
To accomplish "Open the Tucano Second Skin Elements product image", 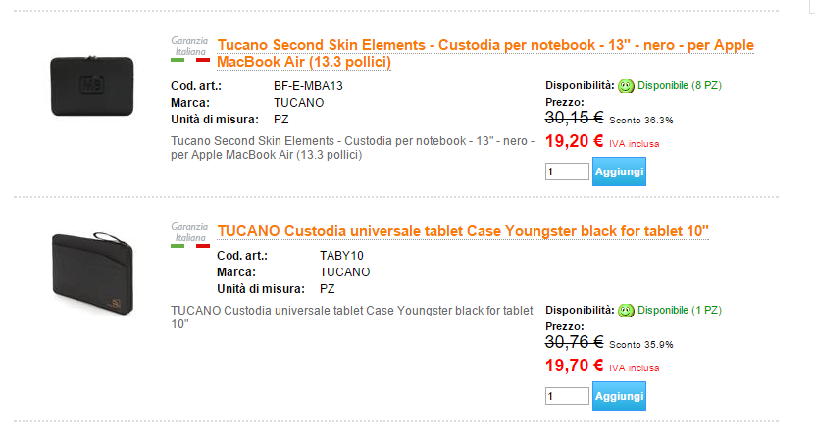I will (x=92, y=85).
